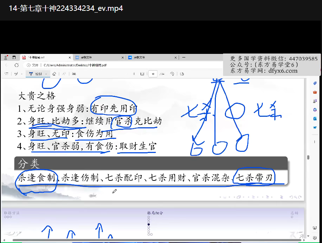Open the shopping tag sidebar icon
Screen dimensions: 322x243
[x=315, y=84]
